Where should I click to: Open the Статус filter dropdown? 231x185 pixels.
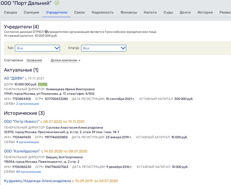pos(103,48)
